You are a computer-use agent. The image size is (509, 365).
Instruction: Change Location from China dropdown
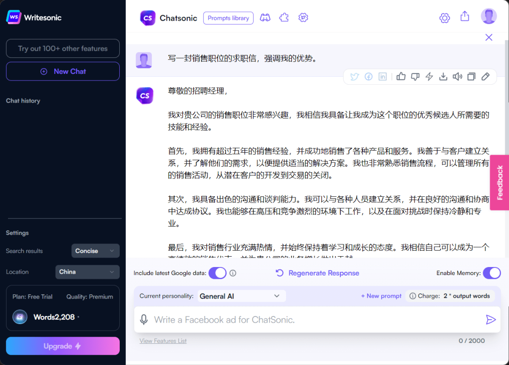[87, 272]
